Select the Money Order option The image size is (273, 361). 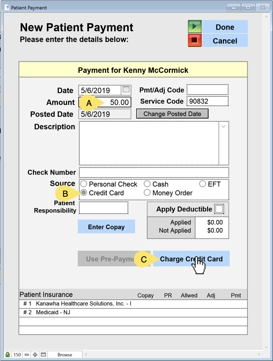pyautogui.click(x=147, y=193)
